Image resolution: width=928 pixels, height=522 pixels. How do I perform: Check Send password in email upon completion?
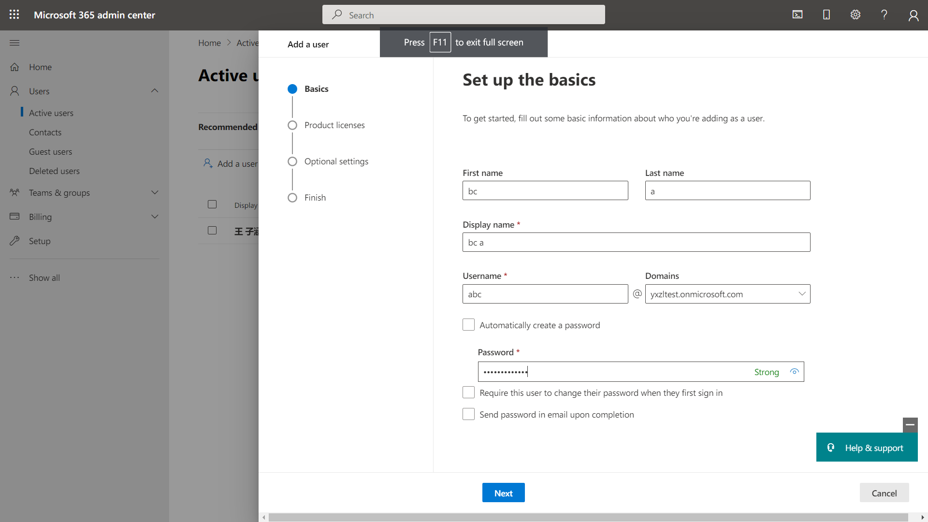click(468, 414)
